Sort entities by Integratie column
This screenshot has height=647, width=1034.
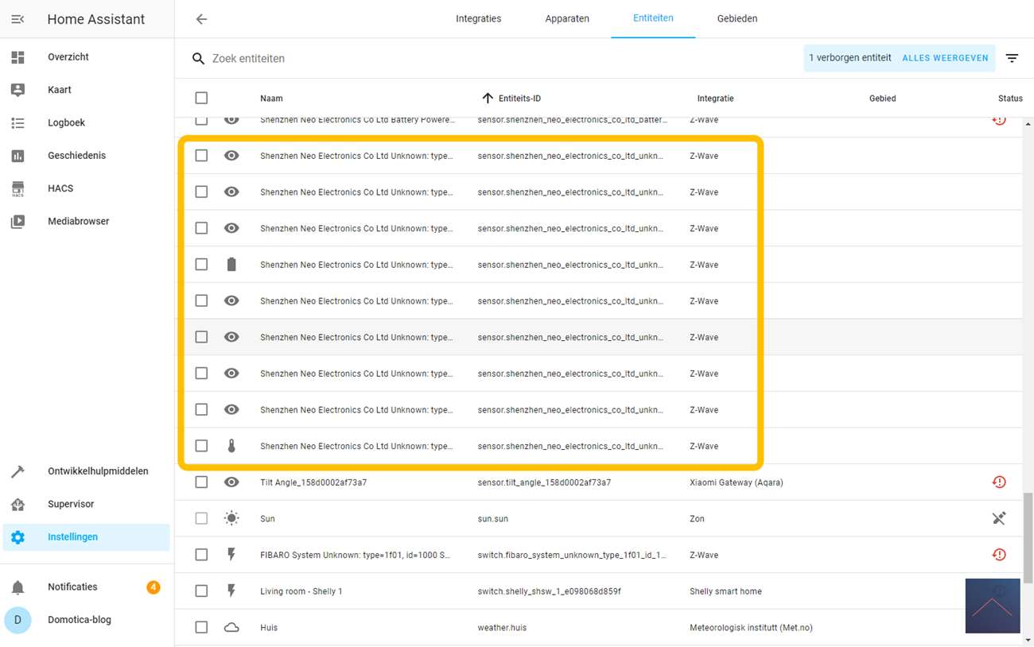(715, 99)
